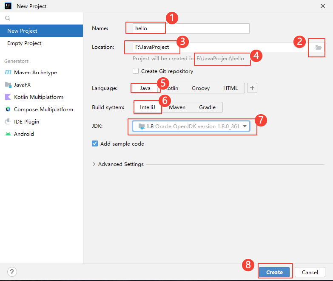Click the Android robot icon
The width and height of the screenshot is (333, 281).
tap(8, 134)
